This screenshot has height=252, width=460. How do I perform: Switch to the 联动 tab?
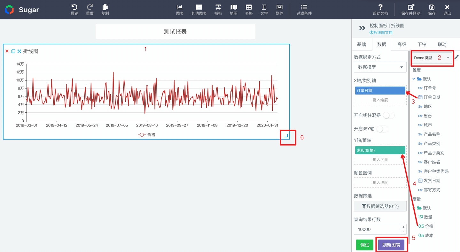pos(442,44)
